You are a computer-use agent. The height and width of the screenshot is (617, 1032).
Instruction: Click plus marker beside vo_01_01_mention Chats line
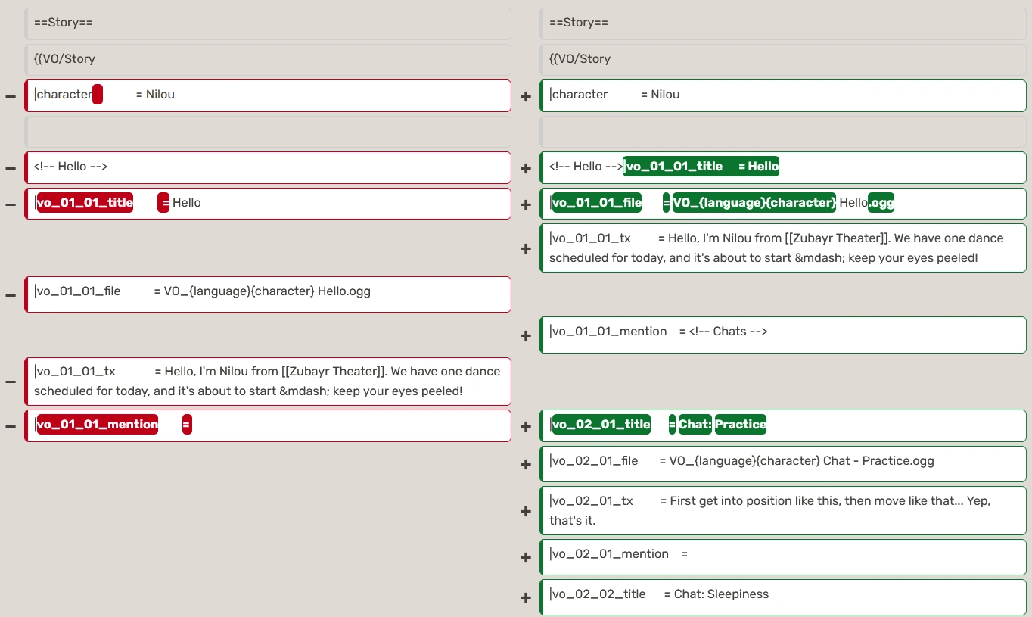click(x=526, y=335)
